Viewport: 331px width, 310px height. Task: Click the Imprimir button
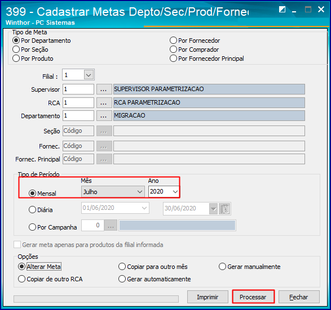[208, 297]
